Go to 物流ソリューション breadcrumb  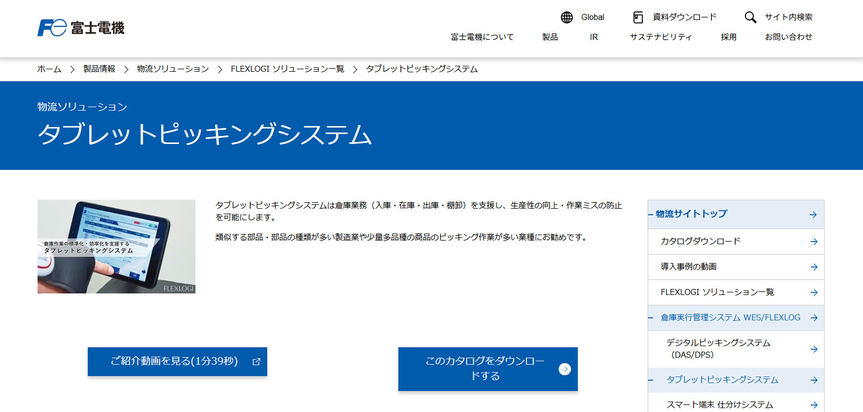click(173, 69)
